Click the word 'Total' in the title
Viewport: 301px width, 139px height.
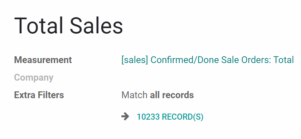point(39,26)
